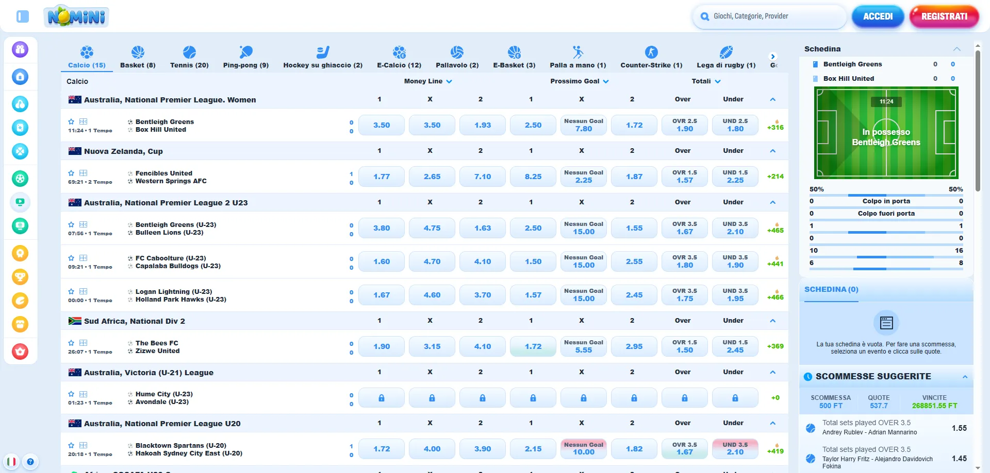Collapse Australia National Premier League Women section
Image resolution: width=990 pixels, height=473 pixels.
click(772, 99)
